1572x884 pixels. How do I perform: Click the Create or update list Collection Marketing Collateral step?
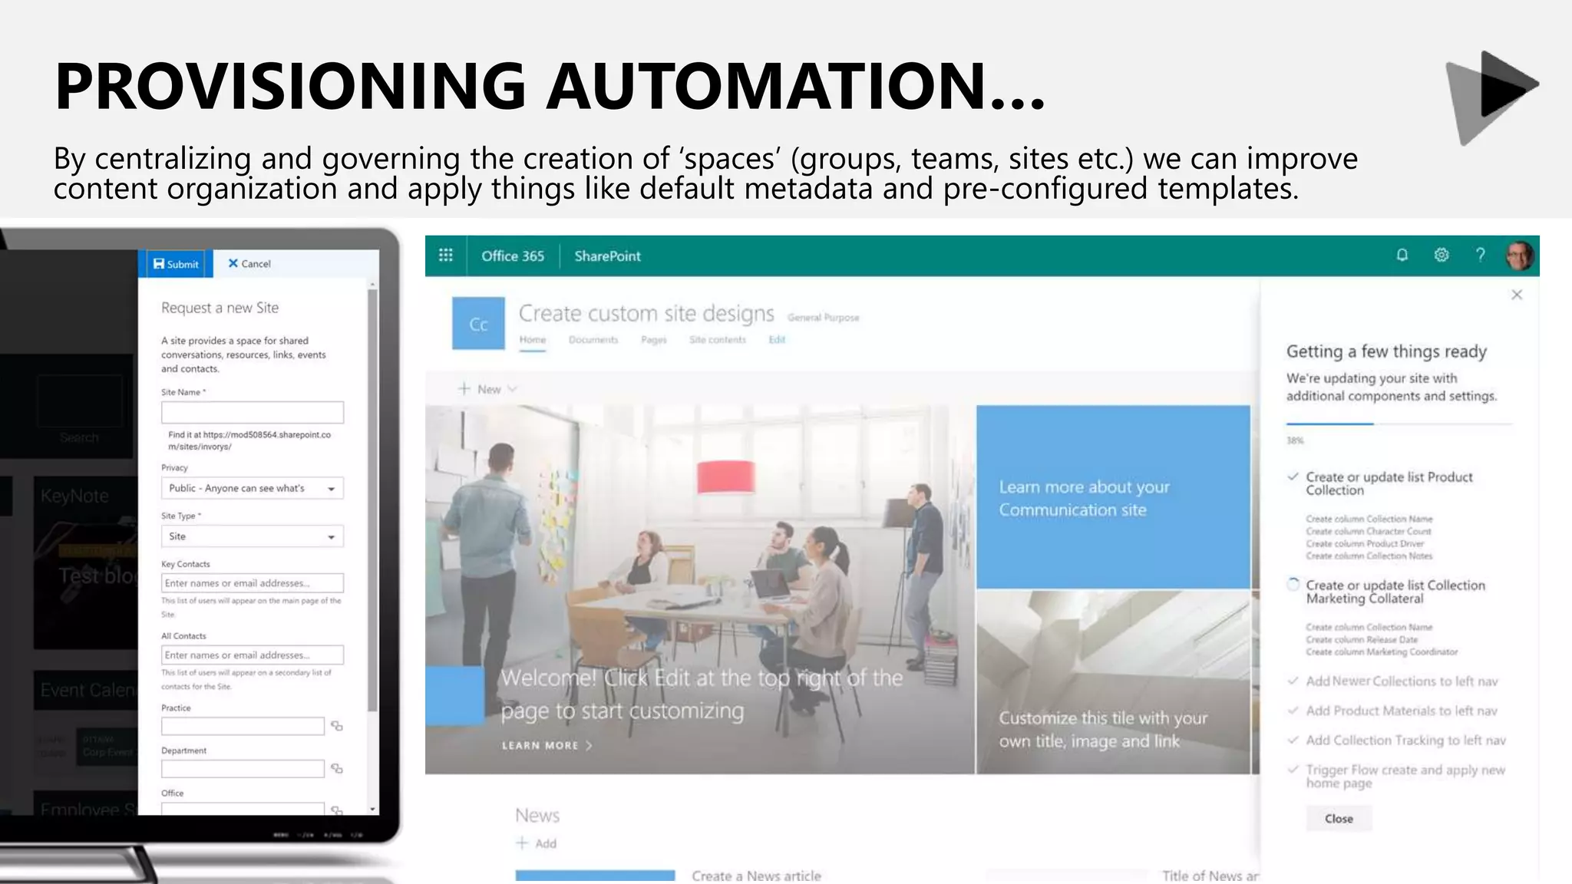pyautogui.click(x=1395, y=592)
